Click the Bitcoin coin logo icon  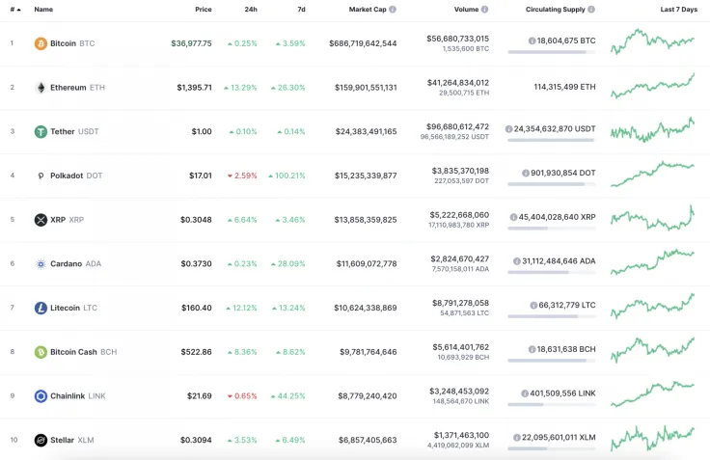41,43
